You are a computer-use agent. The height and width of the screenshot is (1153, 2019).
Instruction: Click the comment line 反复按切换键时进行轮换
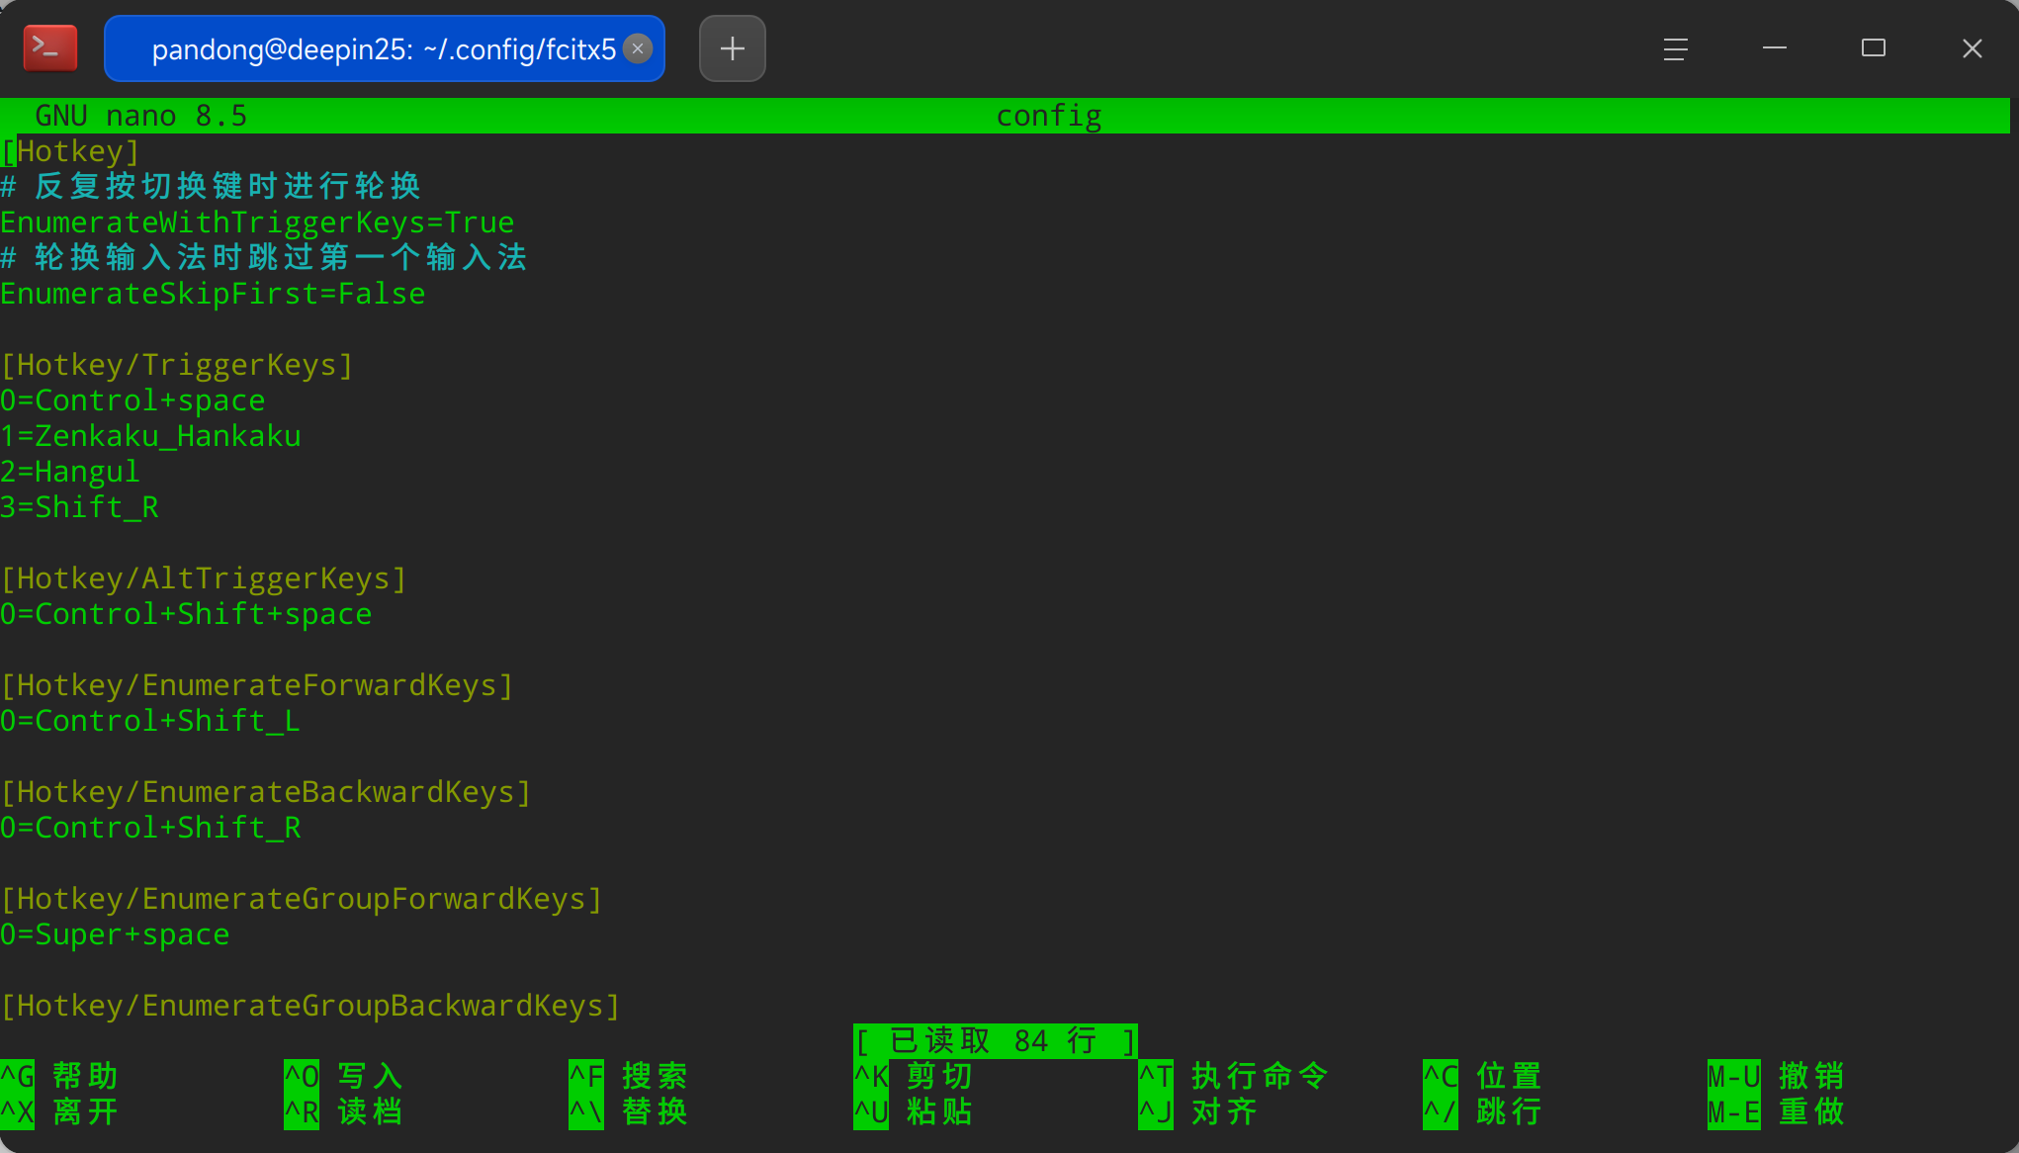[211, 187]
